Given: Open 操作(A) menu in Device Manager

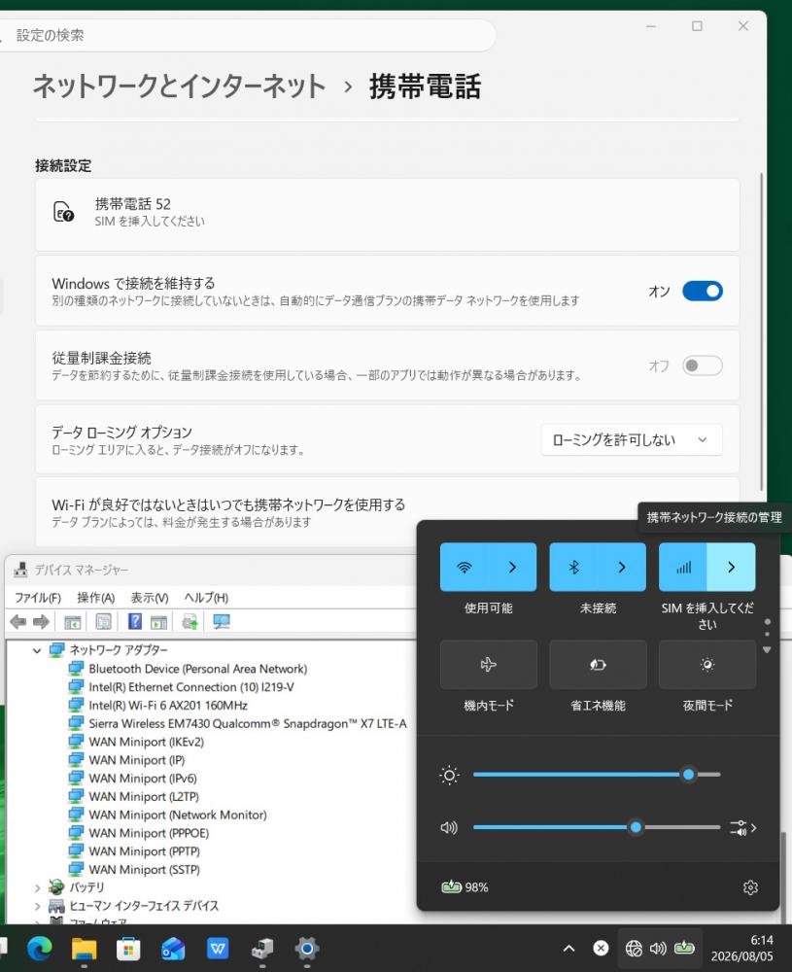Looking at the screenshot, I should [95, 598].
